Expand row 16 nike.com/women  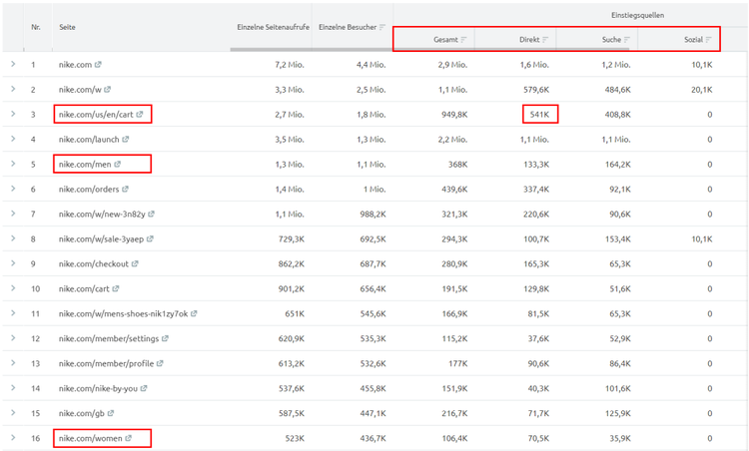pos(13,437)
